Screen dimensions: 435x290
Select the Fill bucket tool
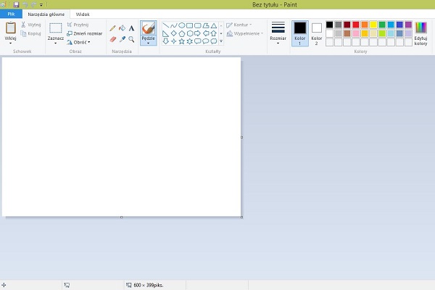click(122, 28)
